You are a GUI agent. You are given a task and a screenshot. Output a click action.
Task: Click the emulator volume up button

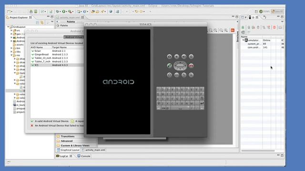[184, 57]
